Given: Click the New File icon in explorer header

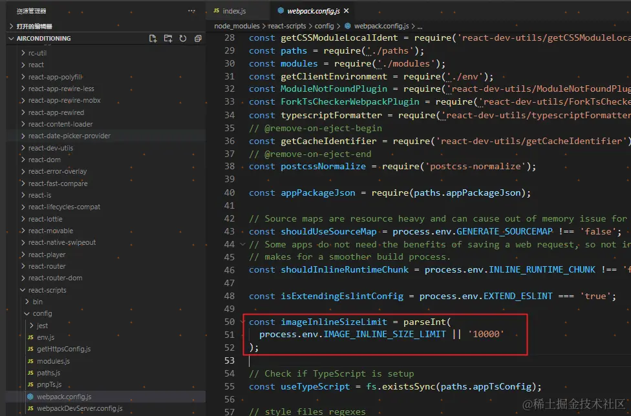Looking at the screenshot, I should 153,39.
